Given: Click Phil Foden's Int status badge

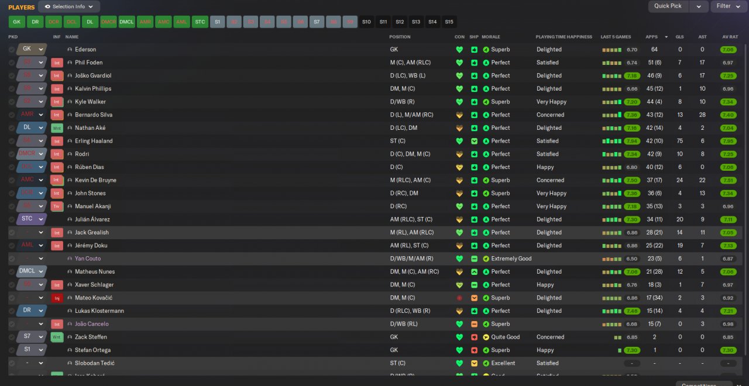Looking at the screenshot, I should click(x=57, y=63).
